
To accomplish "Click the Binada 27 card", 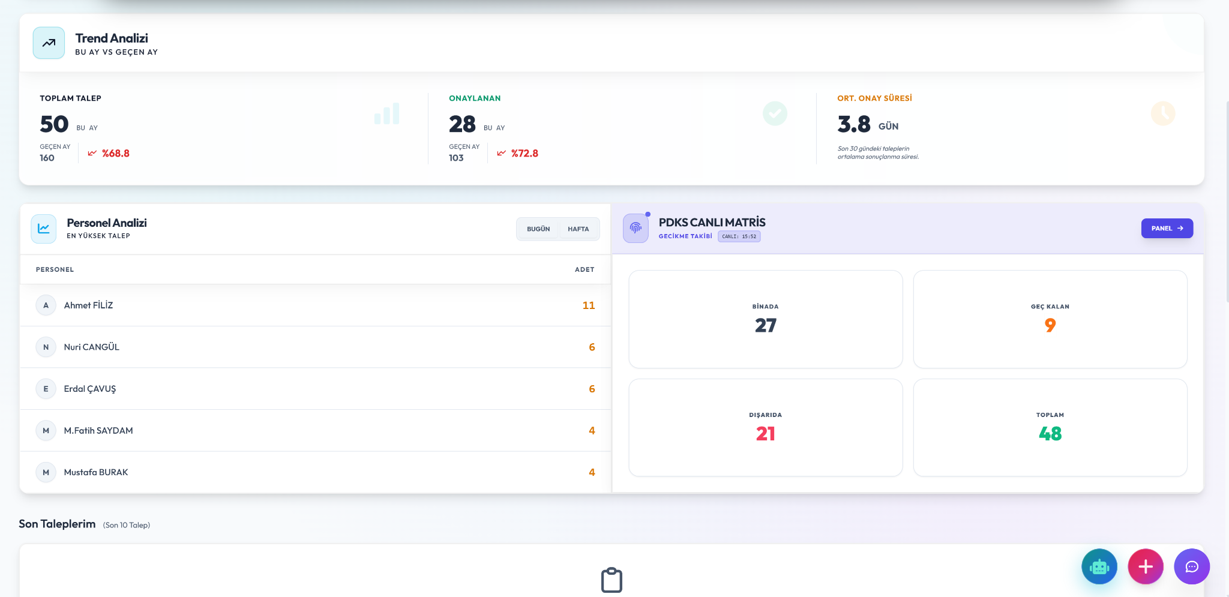I will point(766,319).
